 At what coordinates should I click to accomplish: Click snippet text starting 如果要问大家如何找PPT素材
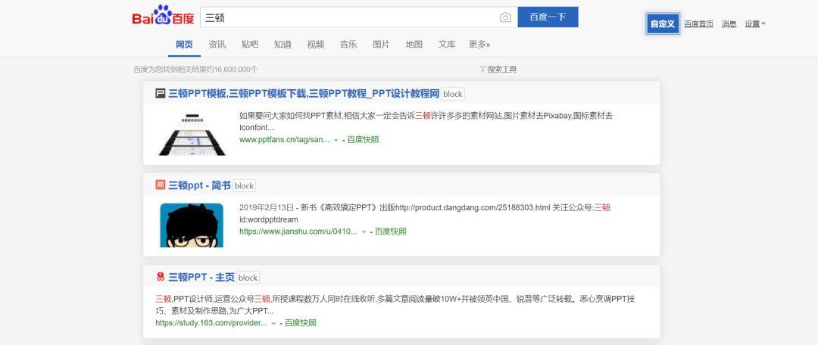tap(426, 121)
